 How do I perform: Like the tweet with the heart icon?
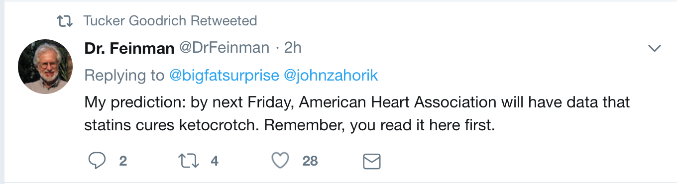pos(280,161)
